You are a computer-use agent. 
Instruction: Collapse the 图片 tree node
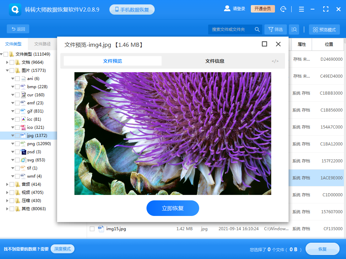(x=7, y=71)
